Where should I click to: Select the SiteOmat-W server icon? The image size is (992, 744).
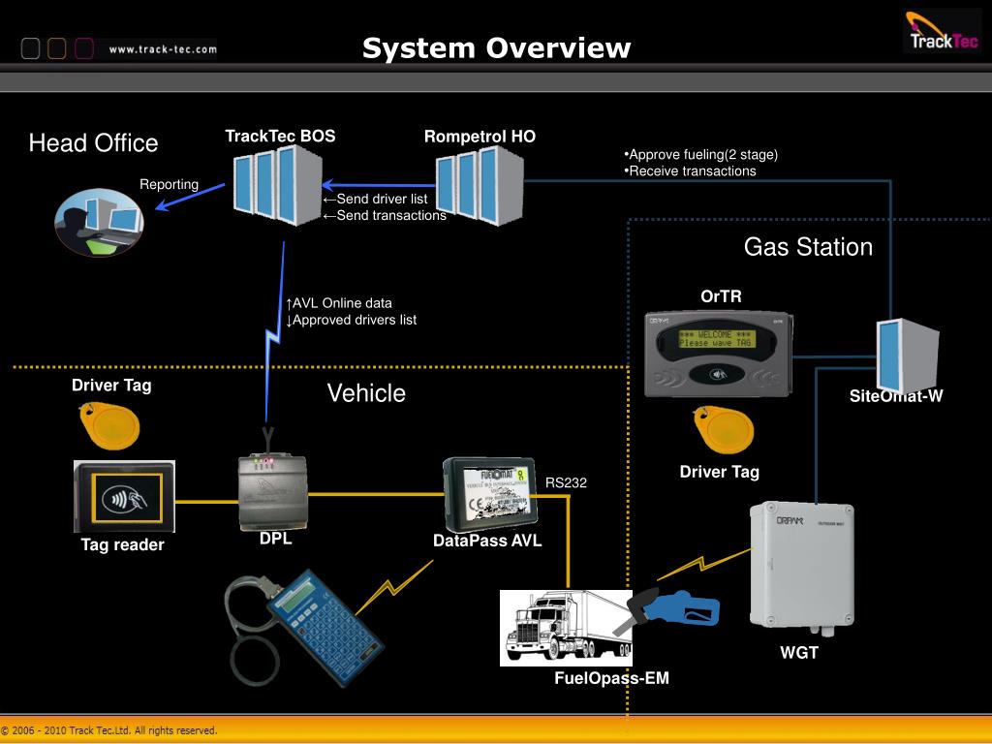coord(907,356)
